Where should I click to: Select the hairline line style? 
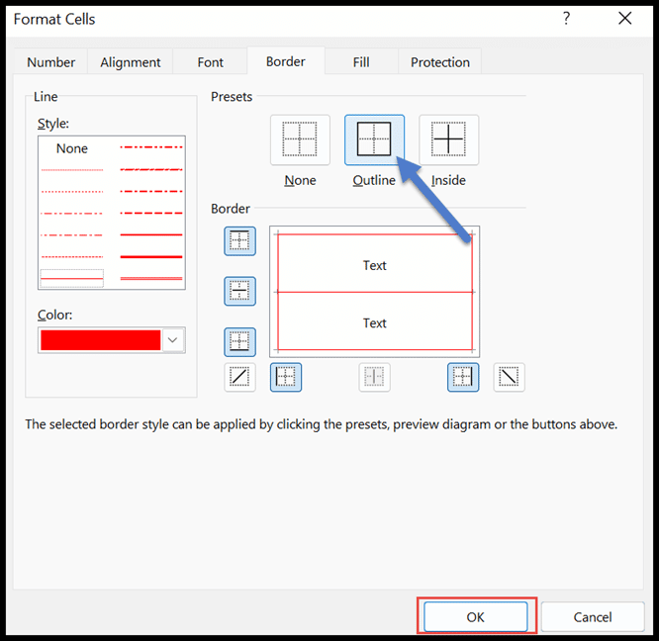(x=72, y=170)
